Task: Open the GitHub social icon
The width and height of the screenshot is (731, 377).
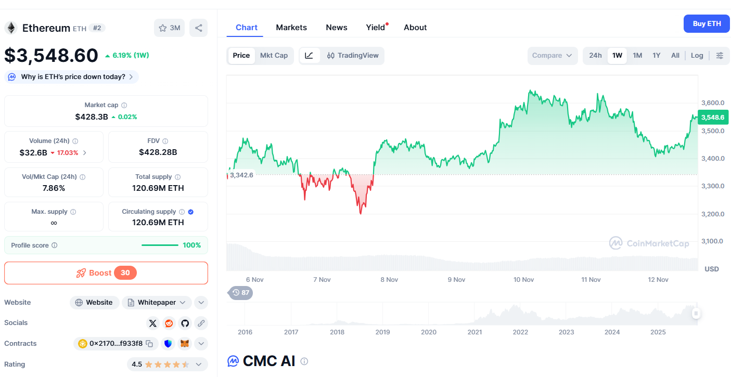Action: tap(185, 323)
